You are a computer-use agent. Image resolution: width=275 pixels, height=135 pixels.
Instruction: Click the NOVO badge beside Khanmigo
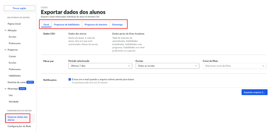point(22,89)
